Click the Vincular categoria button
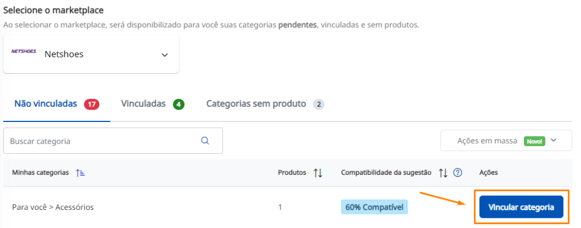 [521, 207]
